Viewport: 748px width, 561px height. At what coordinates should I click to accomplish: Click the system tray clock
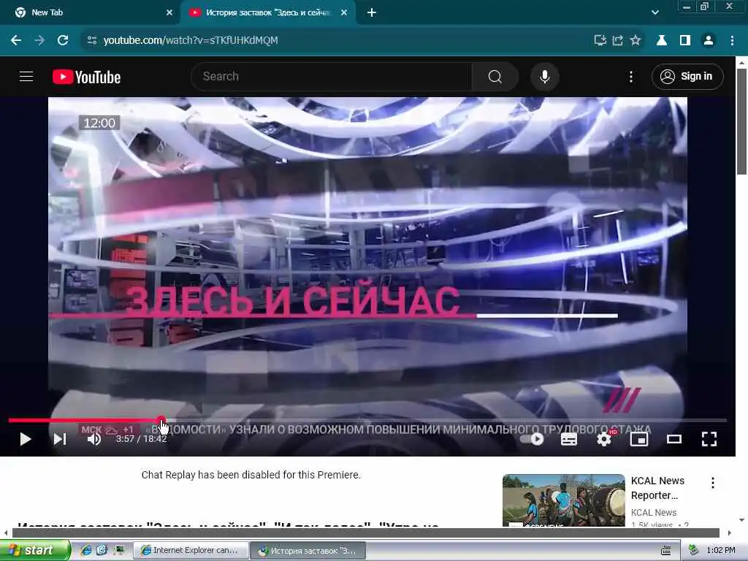(721, 551)
